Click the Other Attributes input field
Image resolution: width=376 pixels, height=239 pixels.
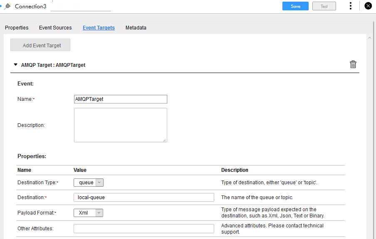(143, 228)
